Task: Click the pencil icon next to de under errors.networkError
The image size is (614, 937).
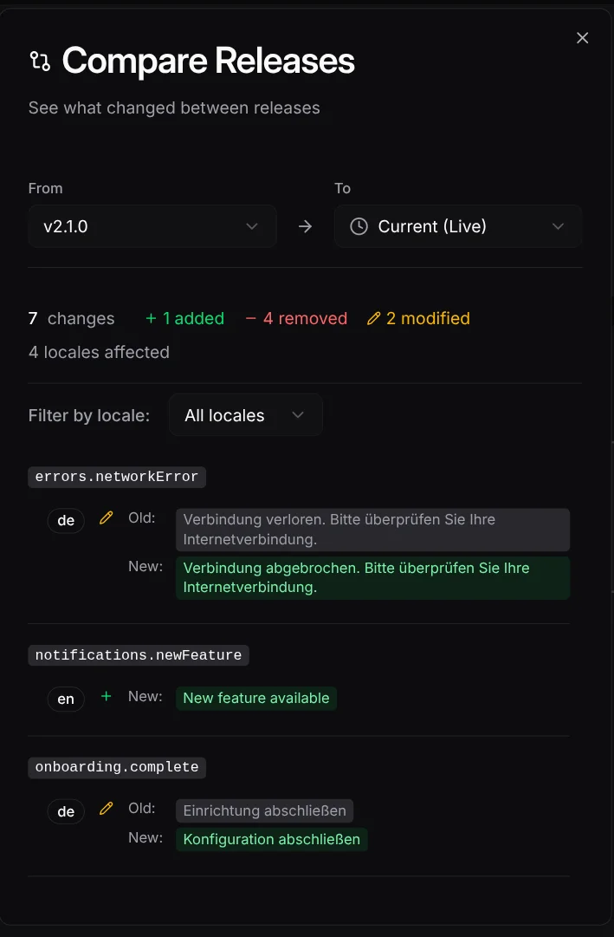Action: point(106,516)
